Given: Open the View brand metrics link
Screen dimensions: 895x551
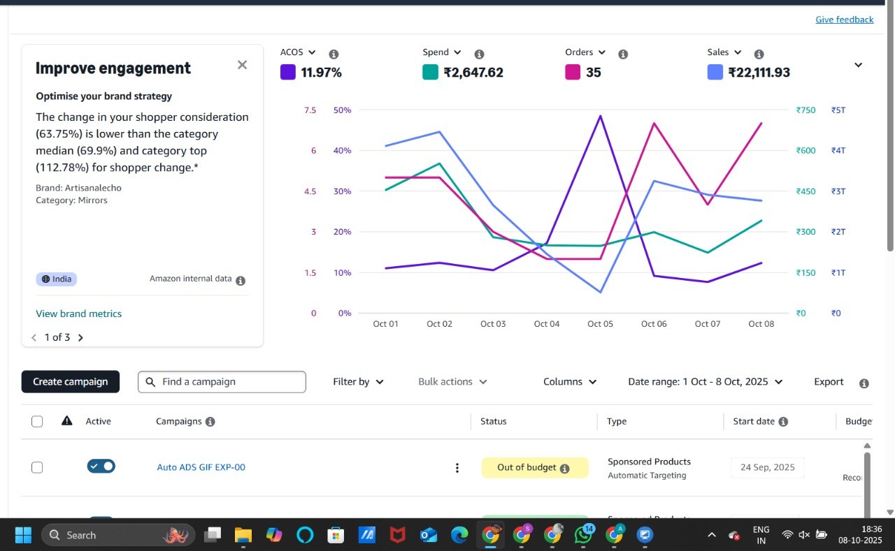Looking at the screenshot, I should pyautogui.click(x=79, y=314).
